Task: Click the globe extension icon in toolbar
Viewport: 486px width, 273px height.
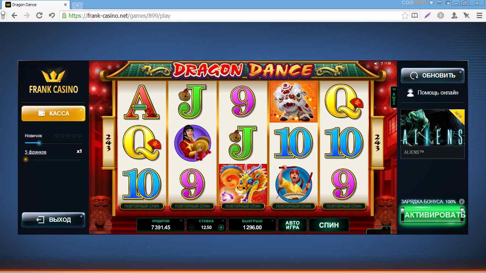Action: 441,15
